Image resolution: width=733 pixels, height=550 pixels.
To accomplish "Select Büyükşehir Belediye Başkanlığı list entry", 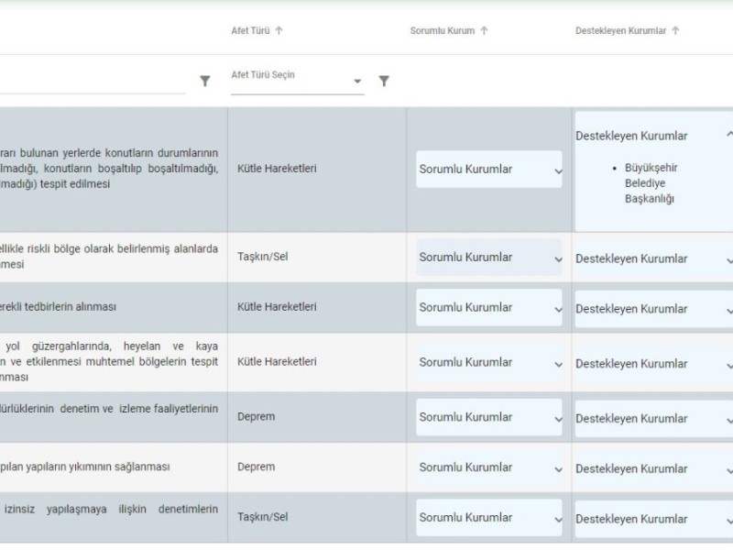I will click(x=649, y=183).
